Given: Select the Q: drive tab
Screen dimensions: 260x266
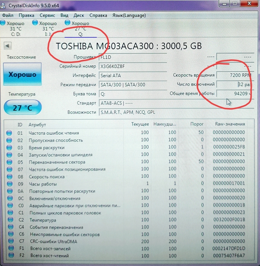Looking at the screenshot, I should [80, 29].
